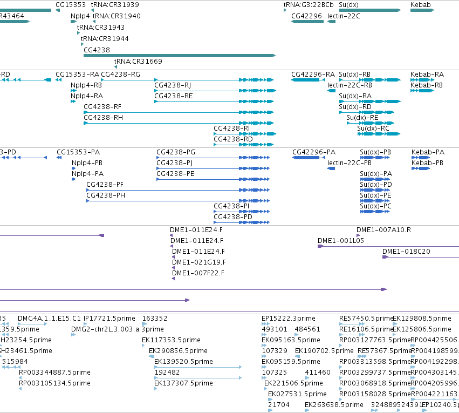Click the Nplp4 gene label
Image resolution: width=459 pixels, height=413 pixels.
(x=80, y=16)
